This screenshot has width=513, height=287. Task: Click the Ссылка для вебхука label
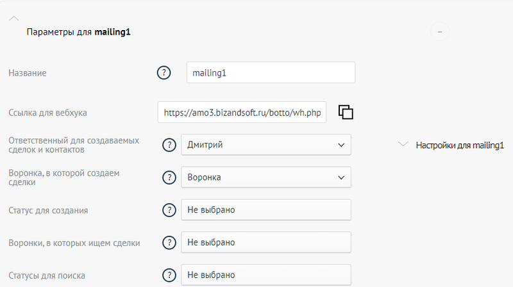[47, 113]
